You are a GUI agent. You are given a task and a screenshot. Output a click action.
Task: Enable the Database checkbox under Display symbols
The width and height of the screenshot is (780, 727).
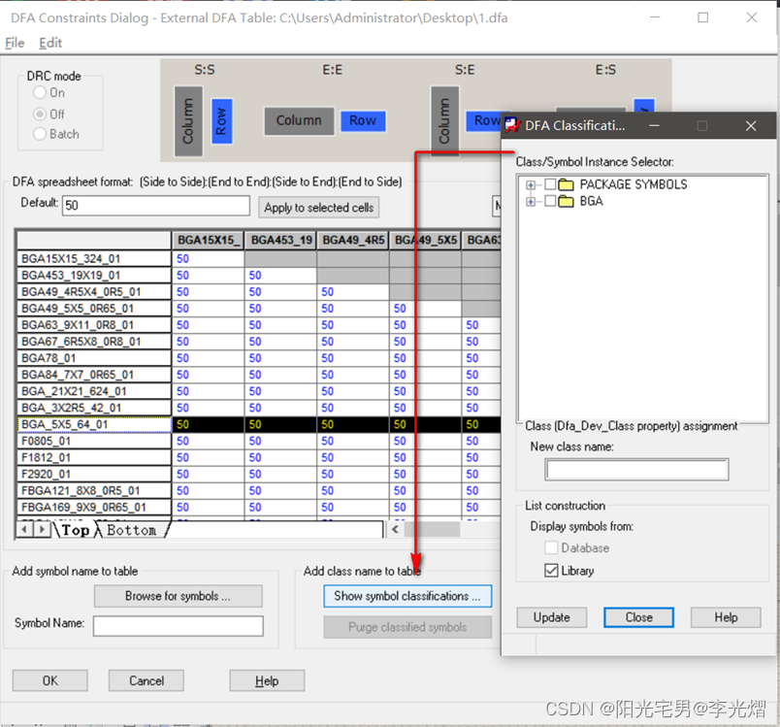[x=551, y=548]
